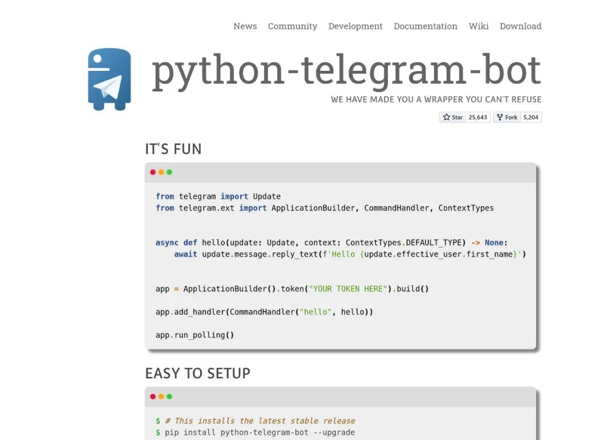Open the Community navigation link
This screenshot has height=440, width=616.
click(293, 26)
